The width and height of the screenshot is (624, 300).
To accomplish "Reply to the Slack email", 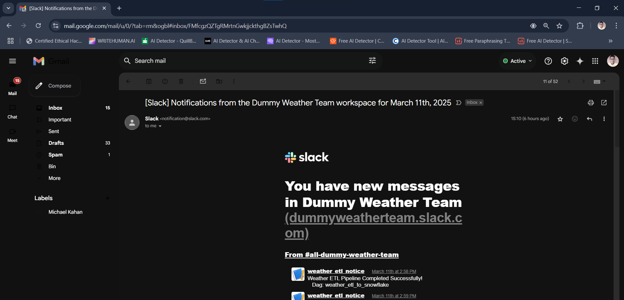I will coord(589,119).
